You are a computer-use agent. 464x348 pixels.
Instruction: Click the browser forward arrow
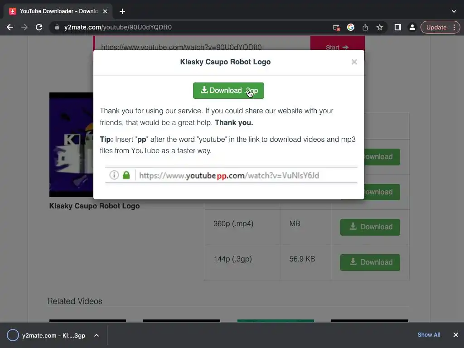[24, 27]
